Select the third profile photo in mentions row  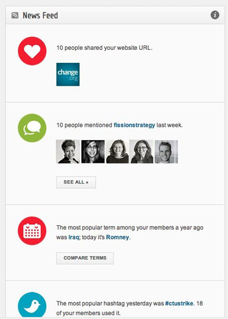[x=117, y=151]
